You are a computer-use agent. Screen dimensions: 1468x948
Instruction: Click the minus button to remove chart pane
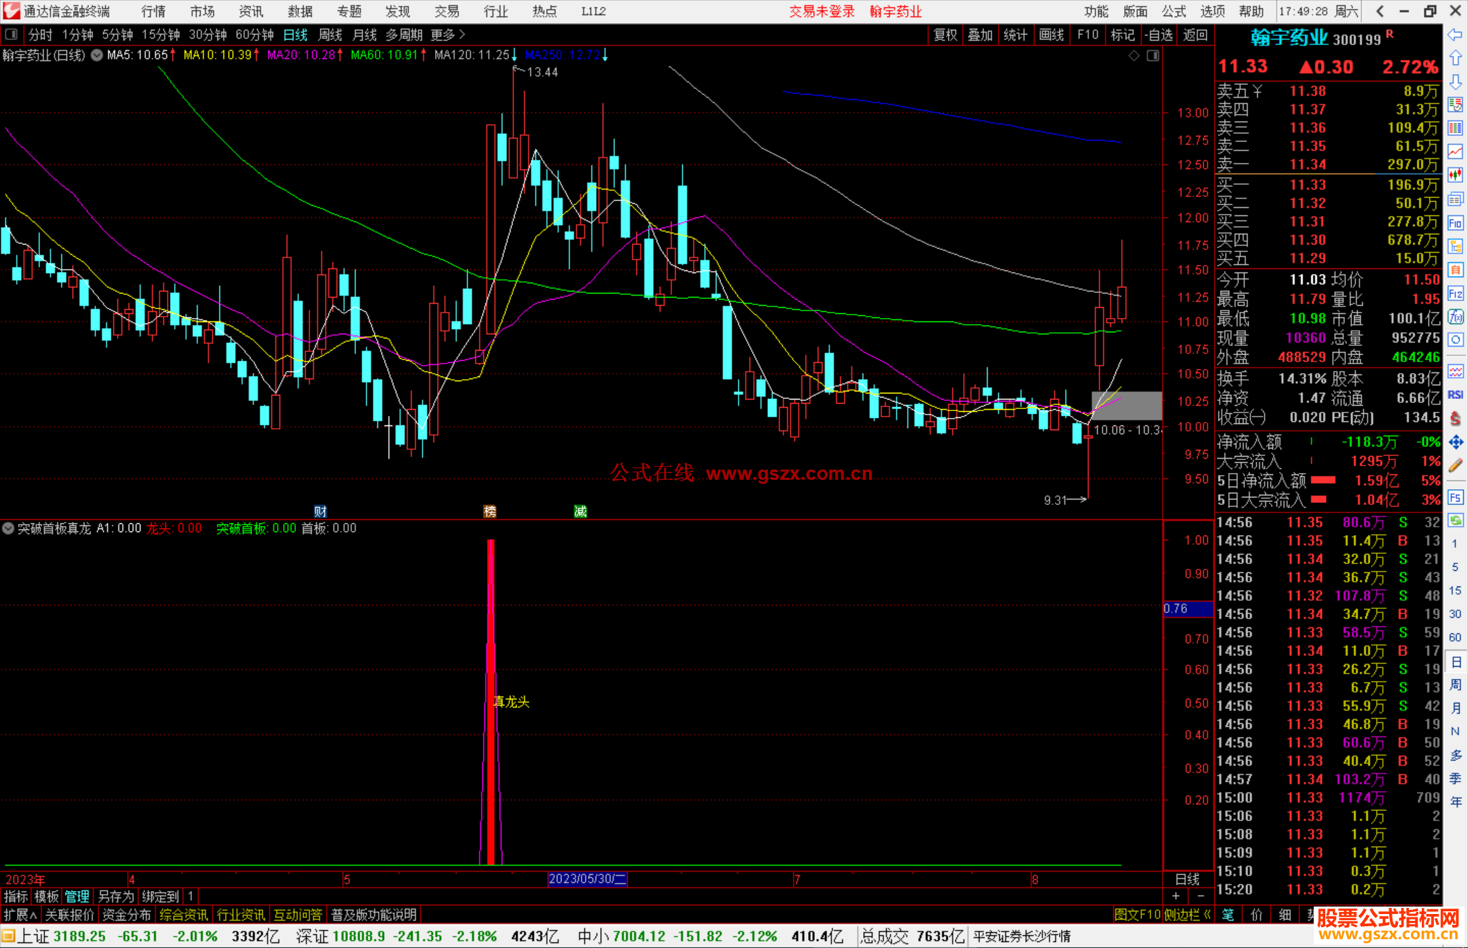click(1201, 896)
